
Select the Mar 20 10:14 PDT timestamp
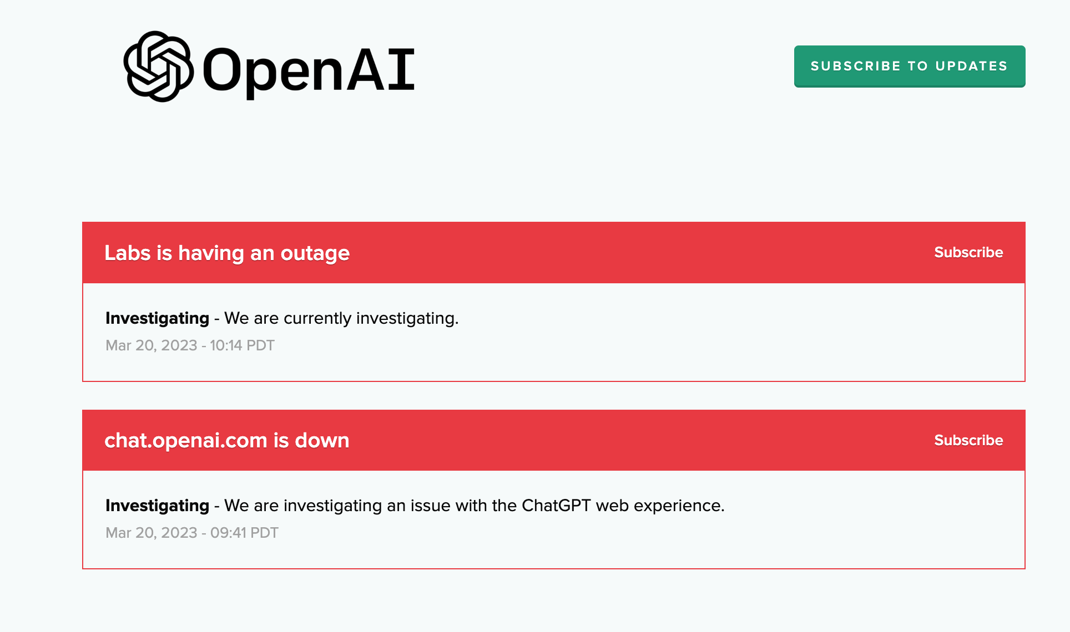click(x=189, y=345)
